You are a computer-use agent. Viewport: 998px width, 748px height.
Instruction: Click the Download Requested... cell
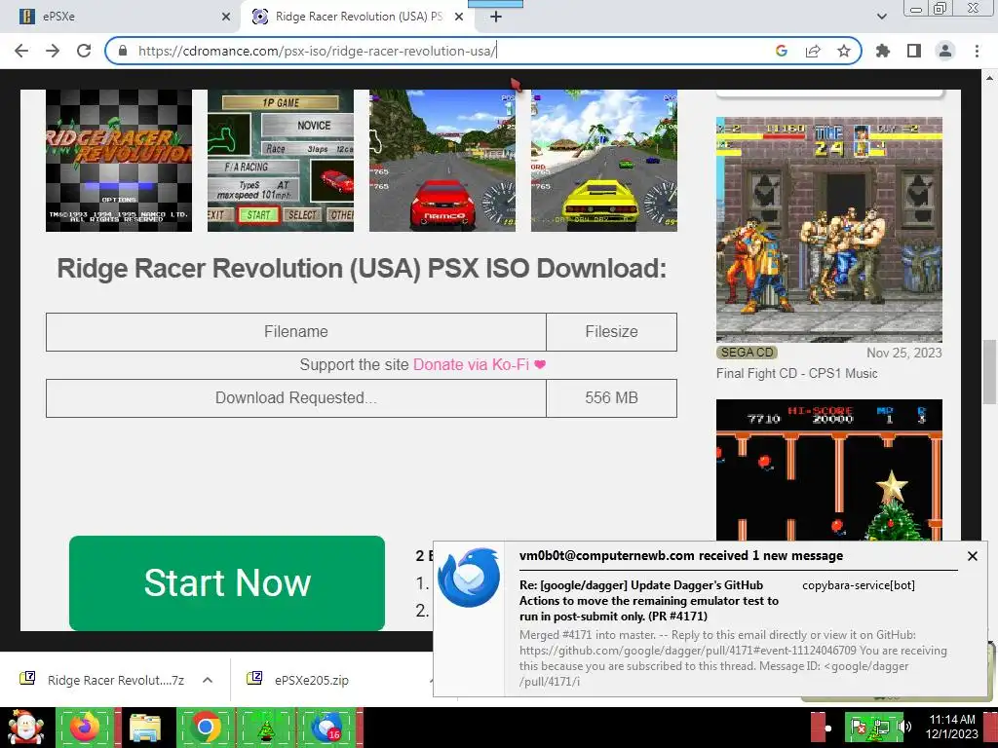pos(296,398)
